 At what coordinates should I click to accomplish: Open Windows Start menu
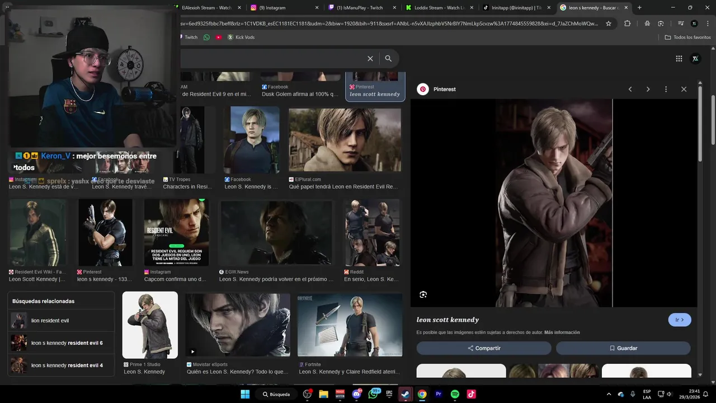[x=245, y=394]
